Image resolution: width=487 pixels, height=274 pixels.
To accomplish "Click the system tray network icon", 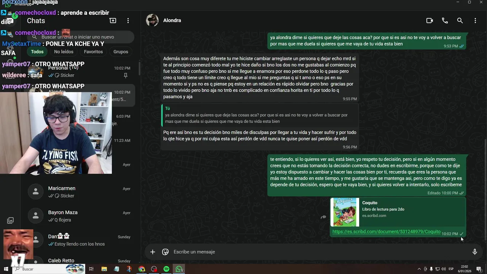I will [437, 269].
